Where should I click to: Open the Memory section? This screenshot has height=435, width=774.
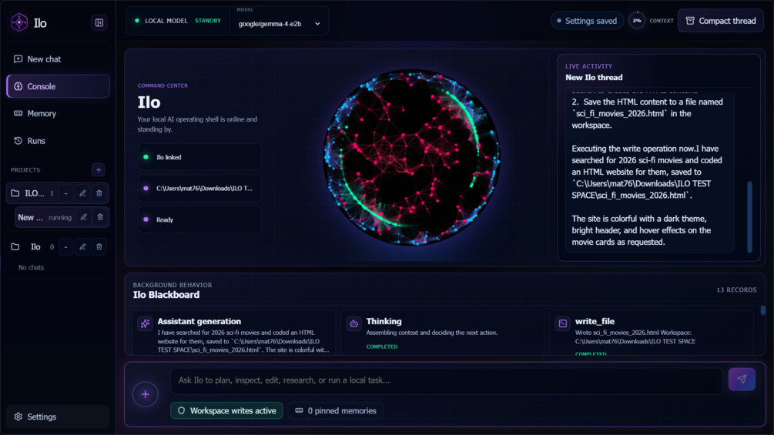(58, 113)
